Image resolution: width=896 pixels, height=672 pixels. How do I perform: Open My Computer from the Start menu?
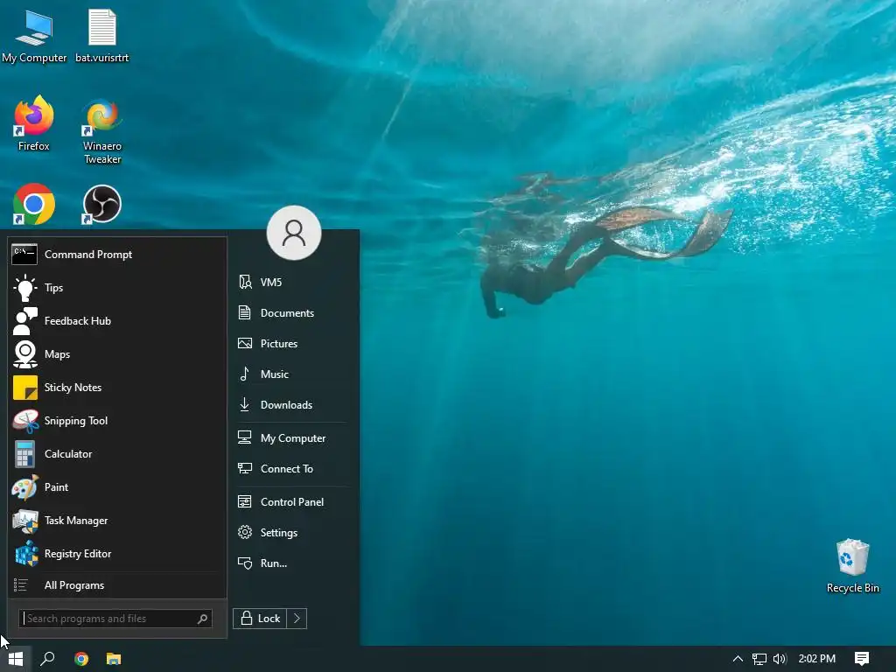coord(290,438)
